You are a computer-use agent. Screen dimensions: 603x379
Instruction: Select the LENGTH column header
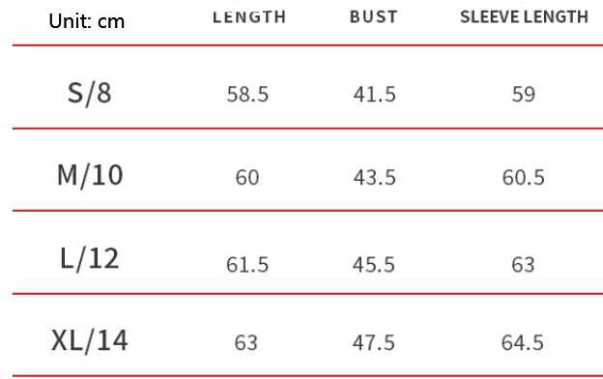point(249,17)
